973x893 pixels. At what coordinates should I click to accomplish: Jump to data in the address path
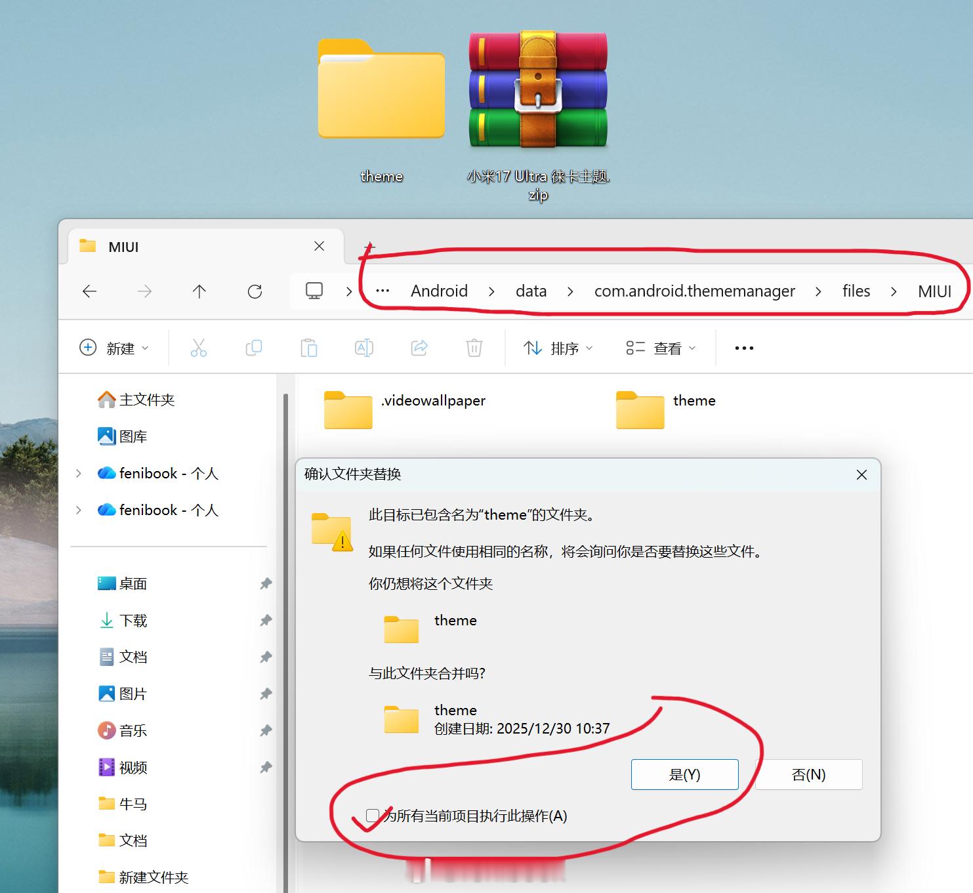pyautogui.click(x=531, y=291)
